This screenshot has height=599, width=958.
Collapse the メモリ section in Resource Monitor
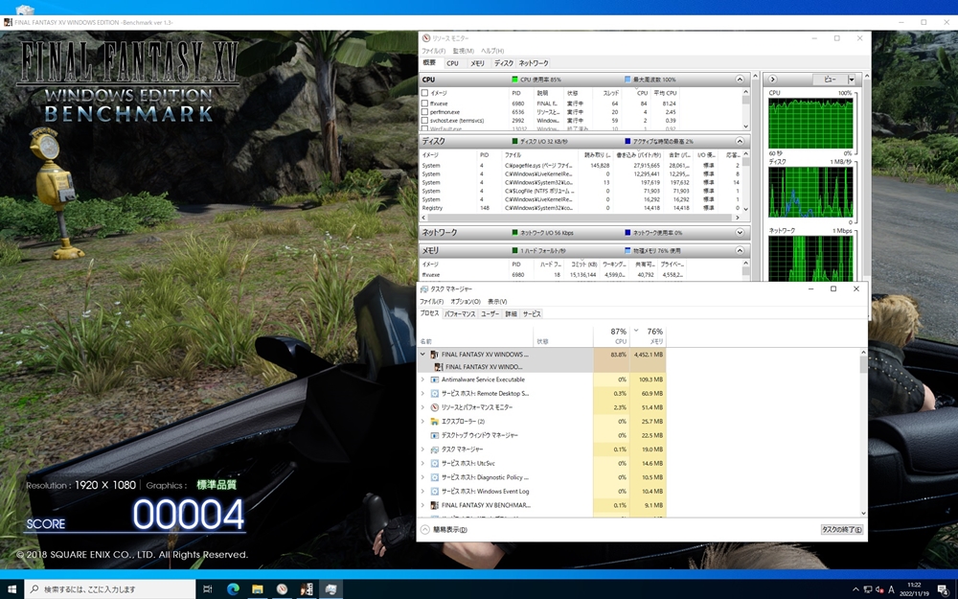coord(740,250)
